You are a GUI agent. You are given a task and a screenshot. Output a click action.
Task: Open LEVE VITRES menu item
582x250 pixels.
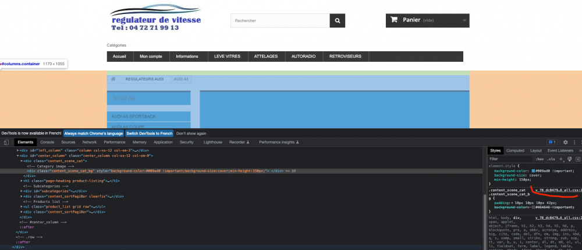coord(227,57)
